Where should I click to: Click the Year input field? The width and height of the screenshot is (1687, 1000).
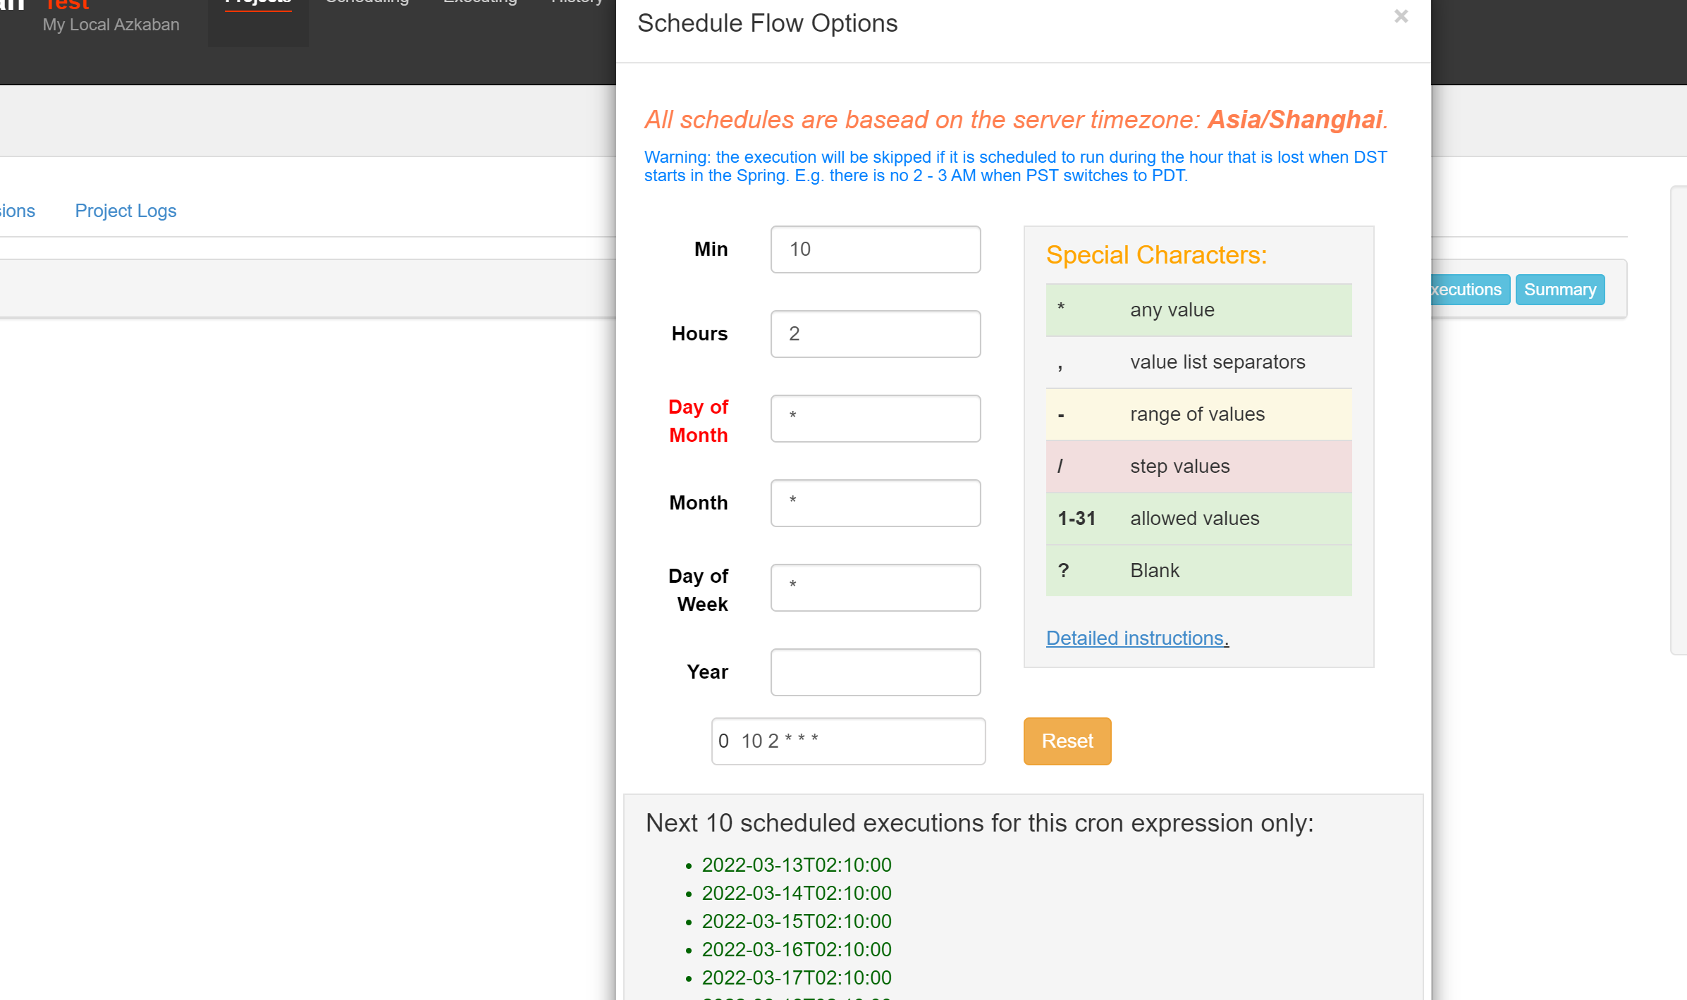(x=875, y=672)
